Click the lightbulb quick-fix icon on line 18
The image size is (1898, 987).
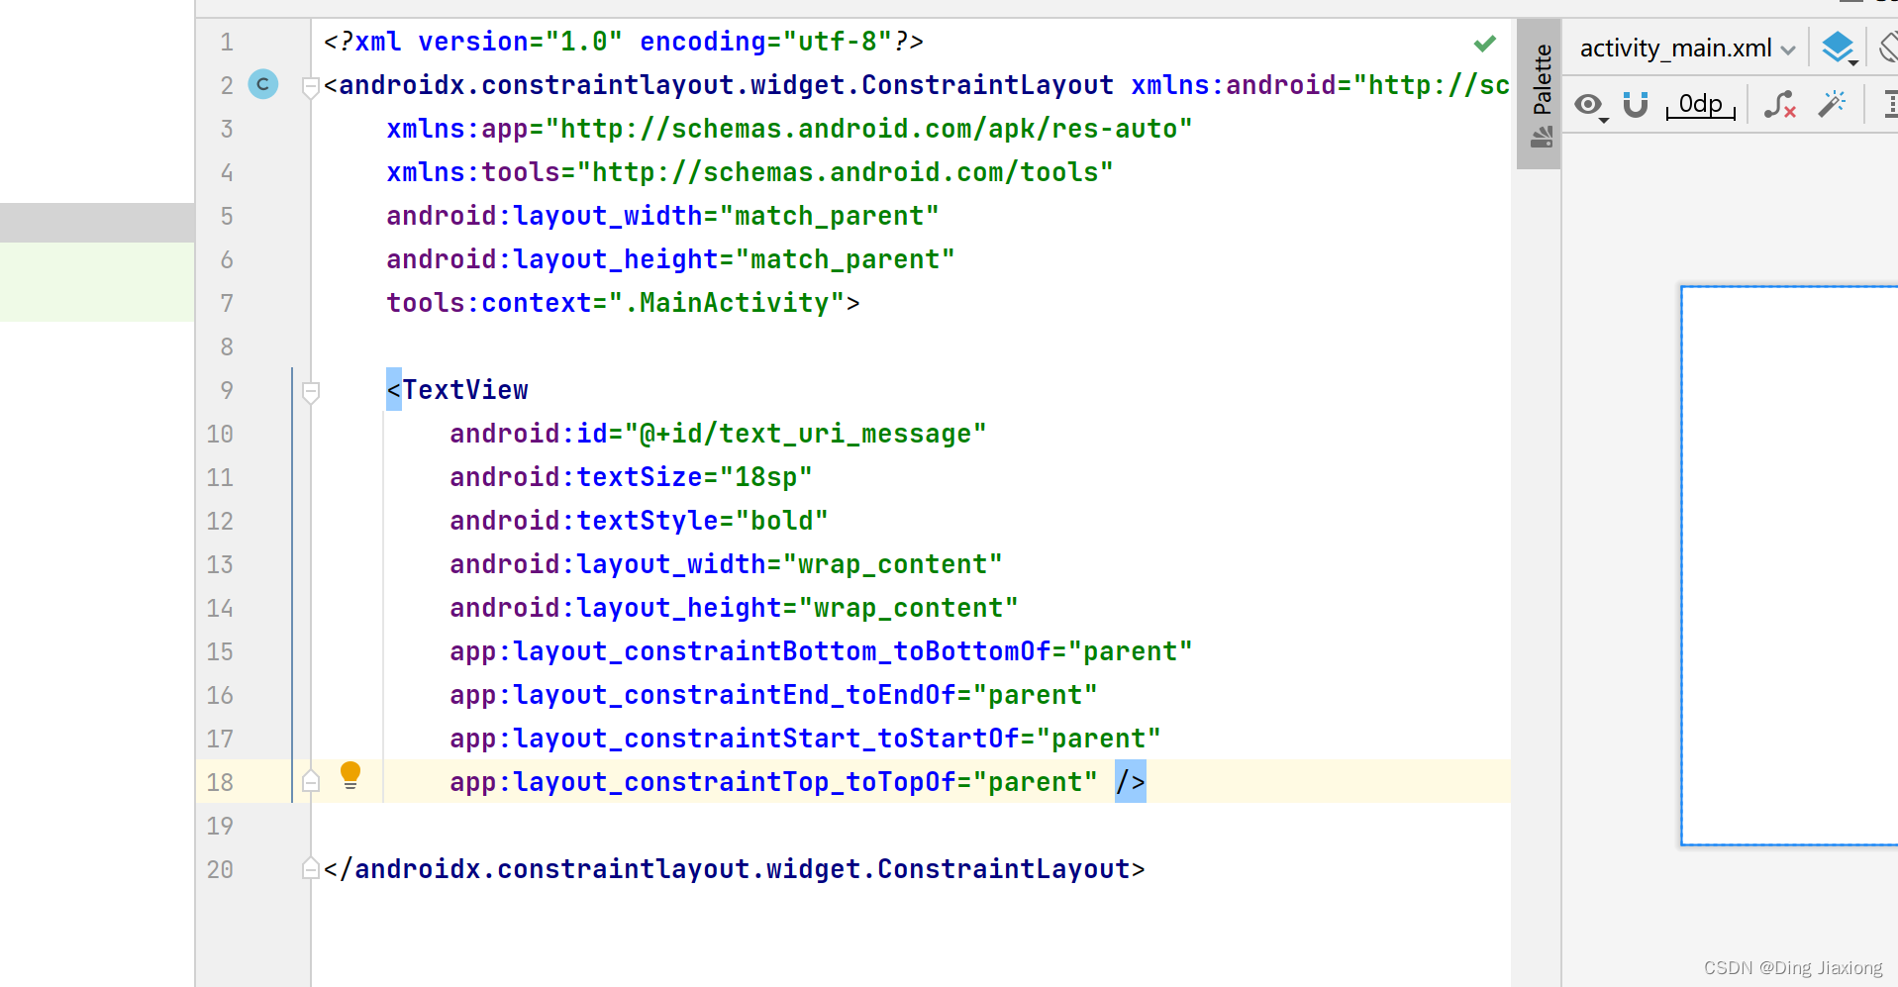351,775
